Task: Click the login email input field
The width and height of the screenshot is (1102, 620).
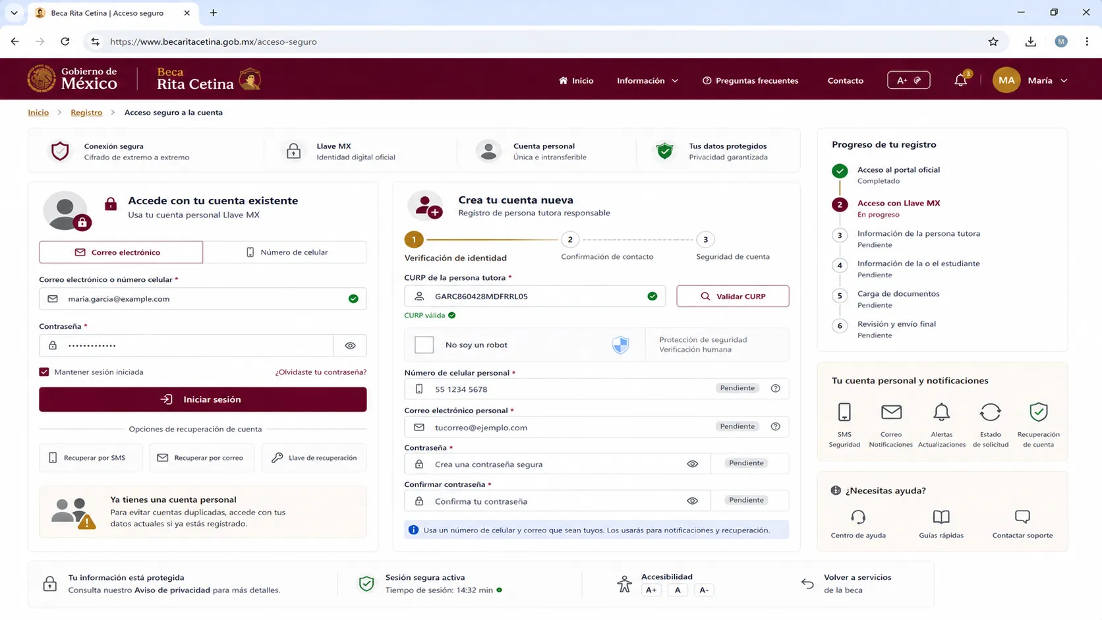Action: [x=203, y=298]
